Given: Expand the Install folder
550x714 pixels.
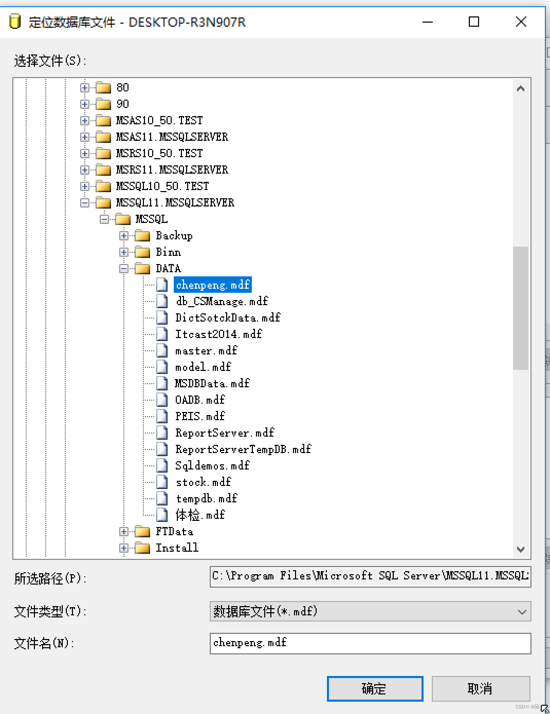Looking at the screenshot, I should coord(124,548).
